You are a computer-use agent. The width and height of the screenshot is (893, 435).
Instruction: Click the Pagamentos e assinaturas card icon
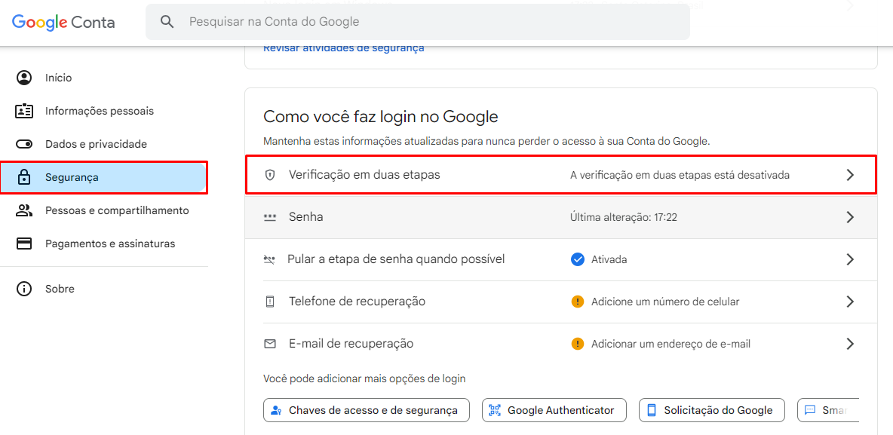pyautogui.click(x=24, y=244)
